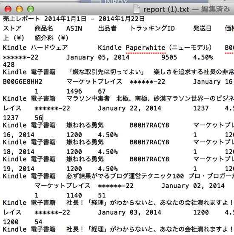This screenshot has height=235, width=234.
Task: Click the '編集済み' edited status label
Action: click(x=215, y=9)
